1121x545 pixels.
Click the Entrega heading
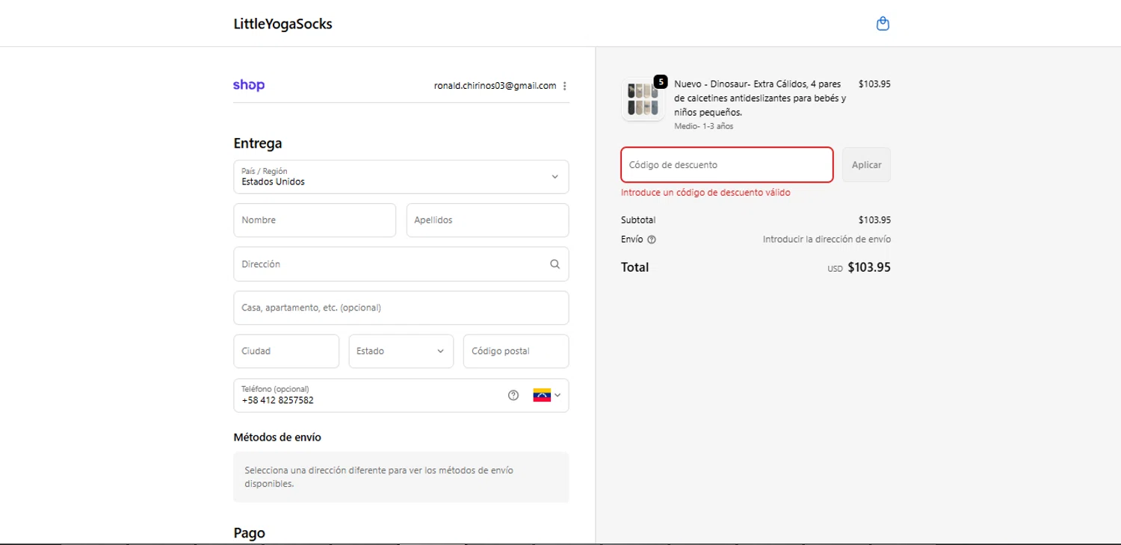point(258,143)
